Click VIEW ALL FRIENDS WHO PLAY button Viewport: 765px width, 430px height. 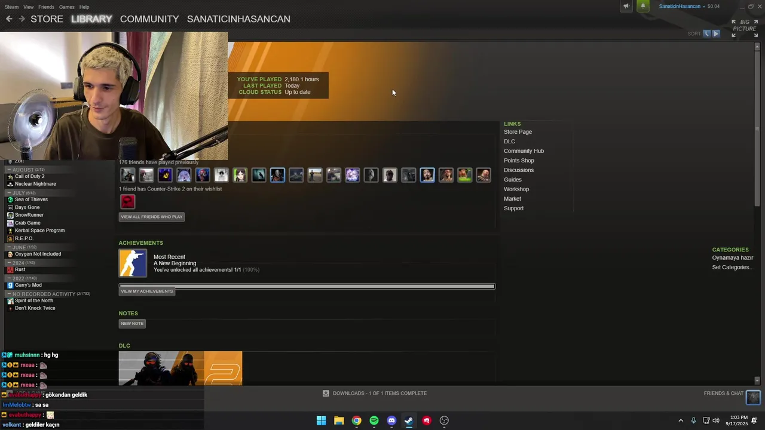pyautogui.click(x=152, y=217)
